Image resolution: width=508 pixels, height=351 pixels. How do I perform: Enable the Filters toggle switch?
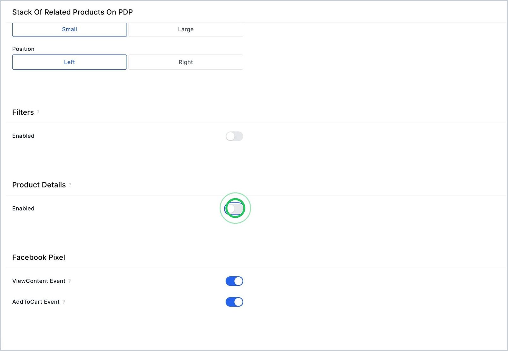234,136
